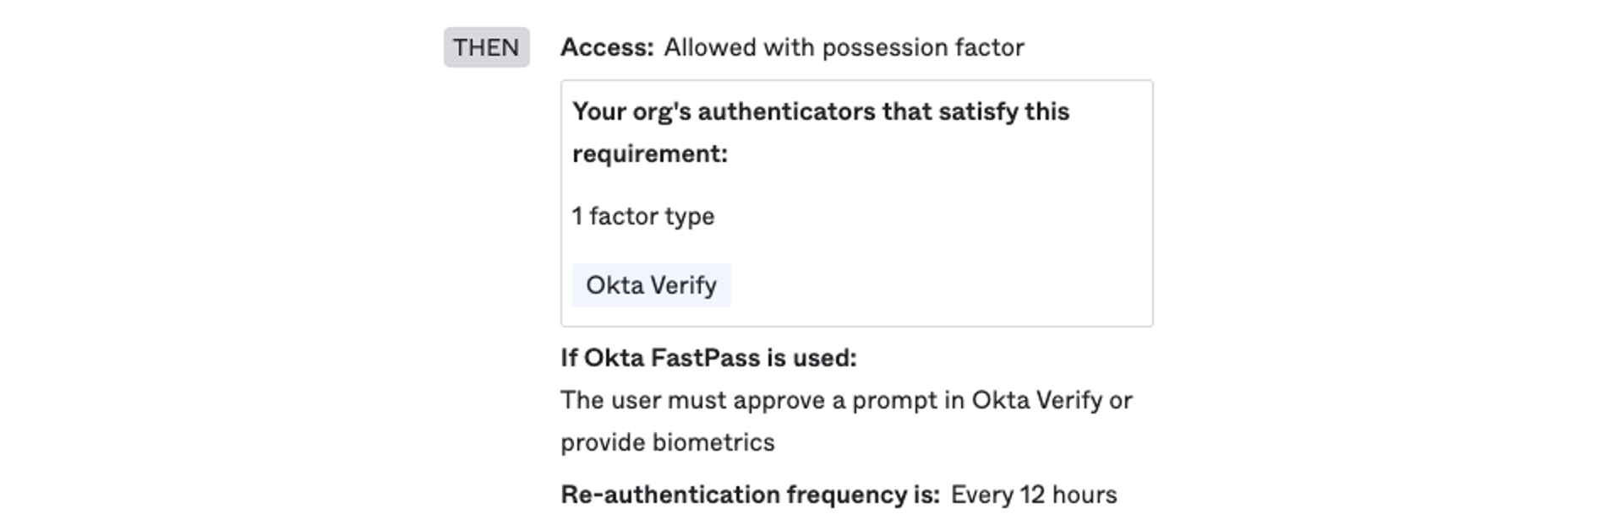This screenshot has width=1623, height=530.
Task: Click the 'Every 12 hours' value
Action: click(1033, 495)
